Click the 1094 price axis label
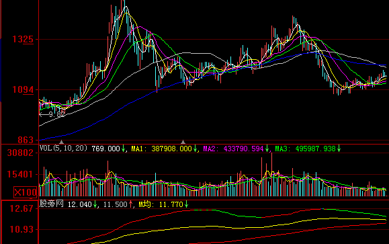The height and width of the screenshot is (244, 389). [23, 89]
